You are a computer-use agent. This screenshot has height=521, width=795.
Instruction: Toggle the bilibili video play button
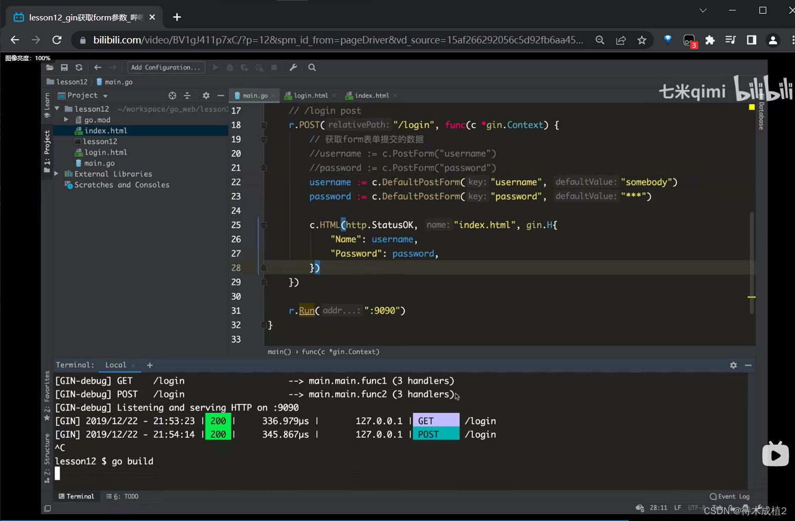(x=775, y=455)
